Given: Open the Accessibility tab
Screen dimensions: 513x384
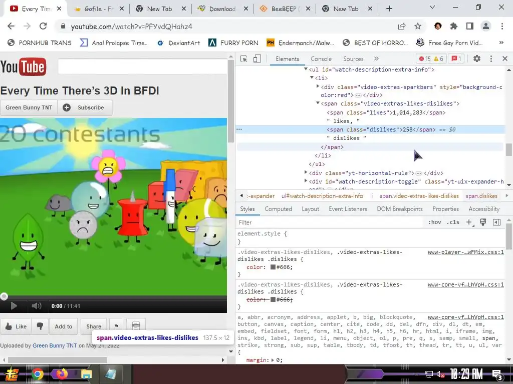Looking at the screenshot, I should 484,209.
